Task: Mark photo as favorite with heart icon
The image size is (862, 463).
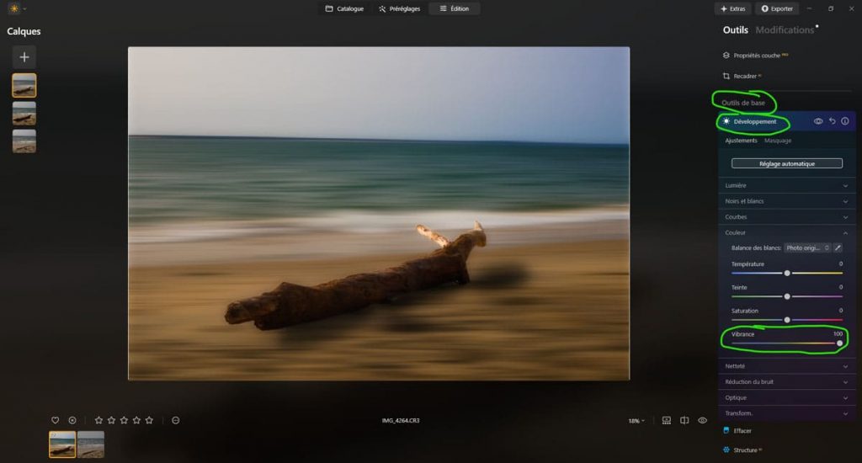Action: click(x=56, y=420)
